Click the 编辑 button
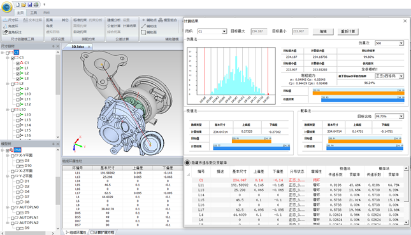The width and height of the screenshot is (411, 235). tap(323, 31)
